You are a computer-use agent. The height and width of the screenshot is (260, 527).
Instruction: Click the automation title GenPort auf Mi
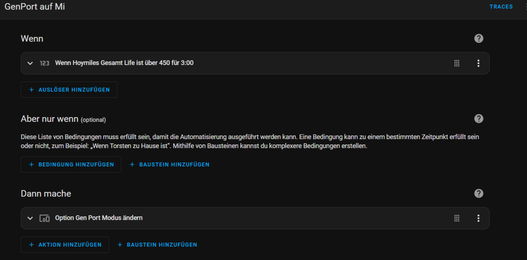point(35,7)
